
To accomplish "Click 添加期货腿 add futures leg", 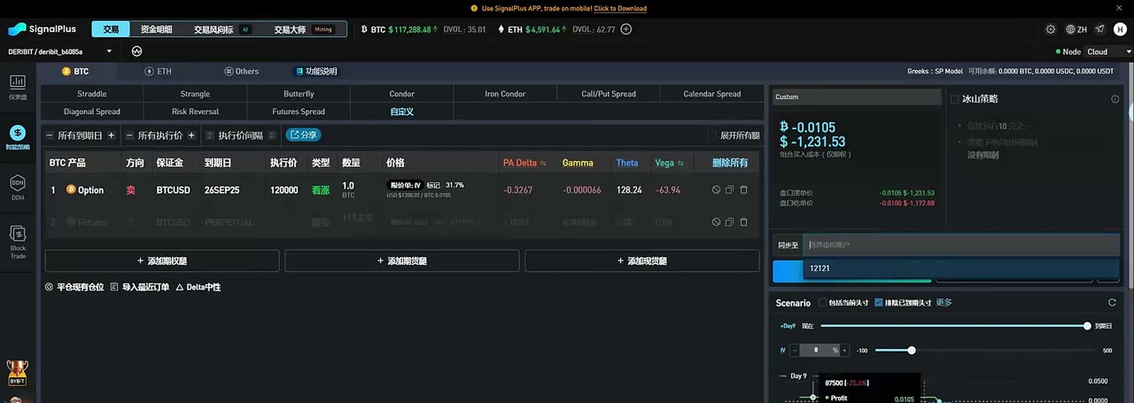I will coord(402,261).
